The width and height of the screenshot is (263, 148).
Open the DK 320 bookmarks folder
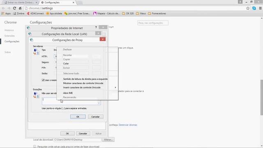tap(128, 14)
